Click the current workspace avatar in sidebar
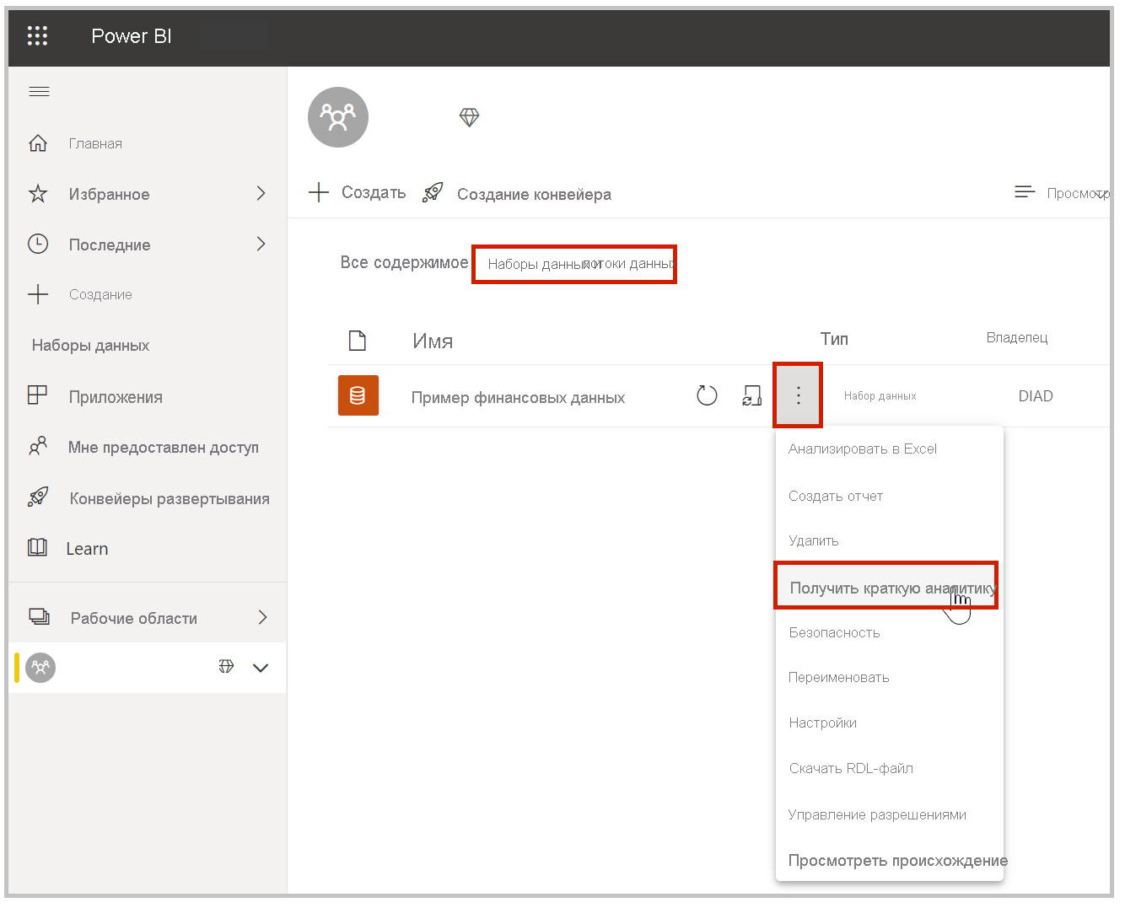 [x=40, y=668]
